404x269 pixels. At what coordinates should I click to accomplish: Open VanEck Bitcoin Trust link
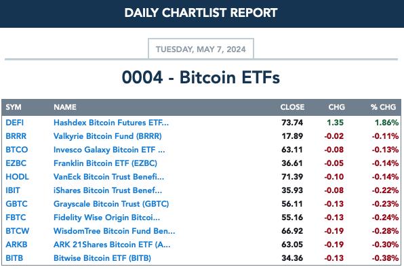[x=108, y=177]
